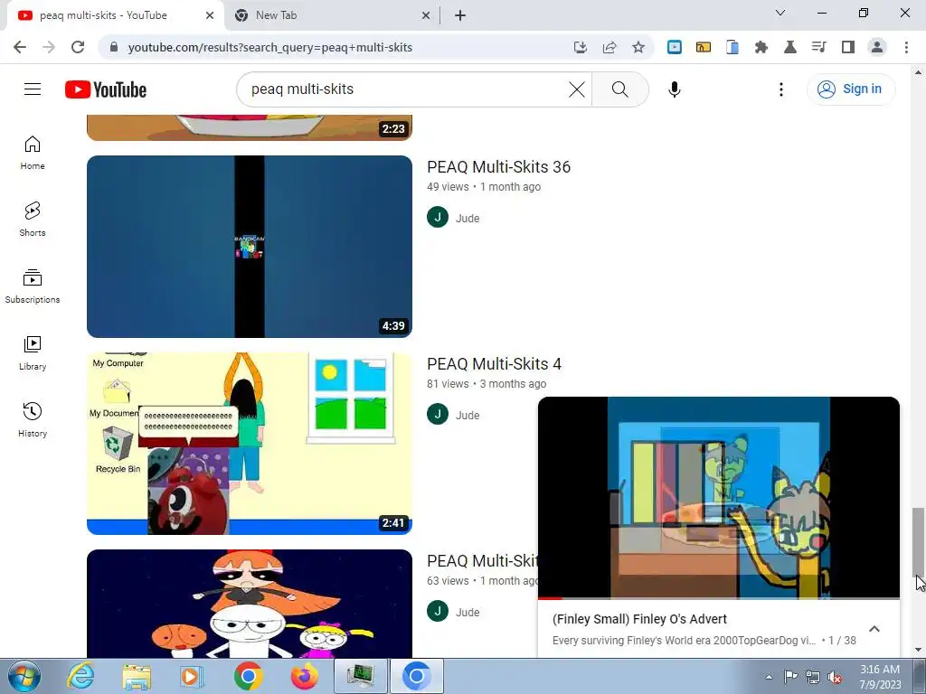
Task: Click the miniplayer red progress bar
Action: pos(550,598)
